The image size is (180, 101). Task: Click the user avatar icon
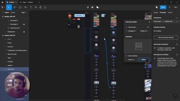(x=157, y=7)
